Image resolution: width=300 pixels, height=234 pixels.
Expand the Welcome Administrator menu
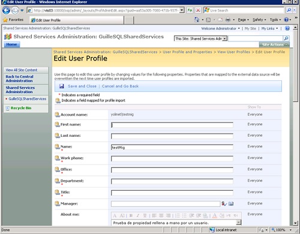220,29
